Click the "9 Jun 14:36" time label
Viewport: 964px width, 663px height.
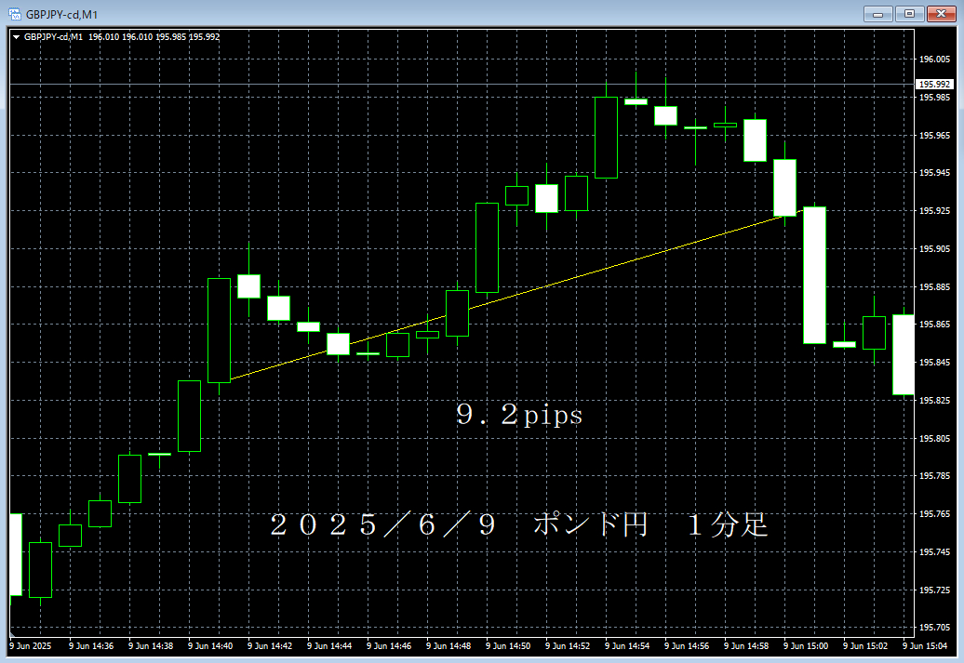91,645
